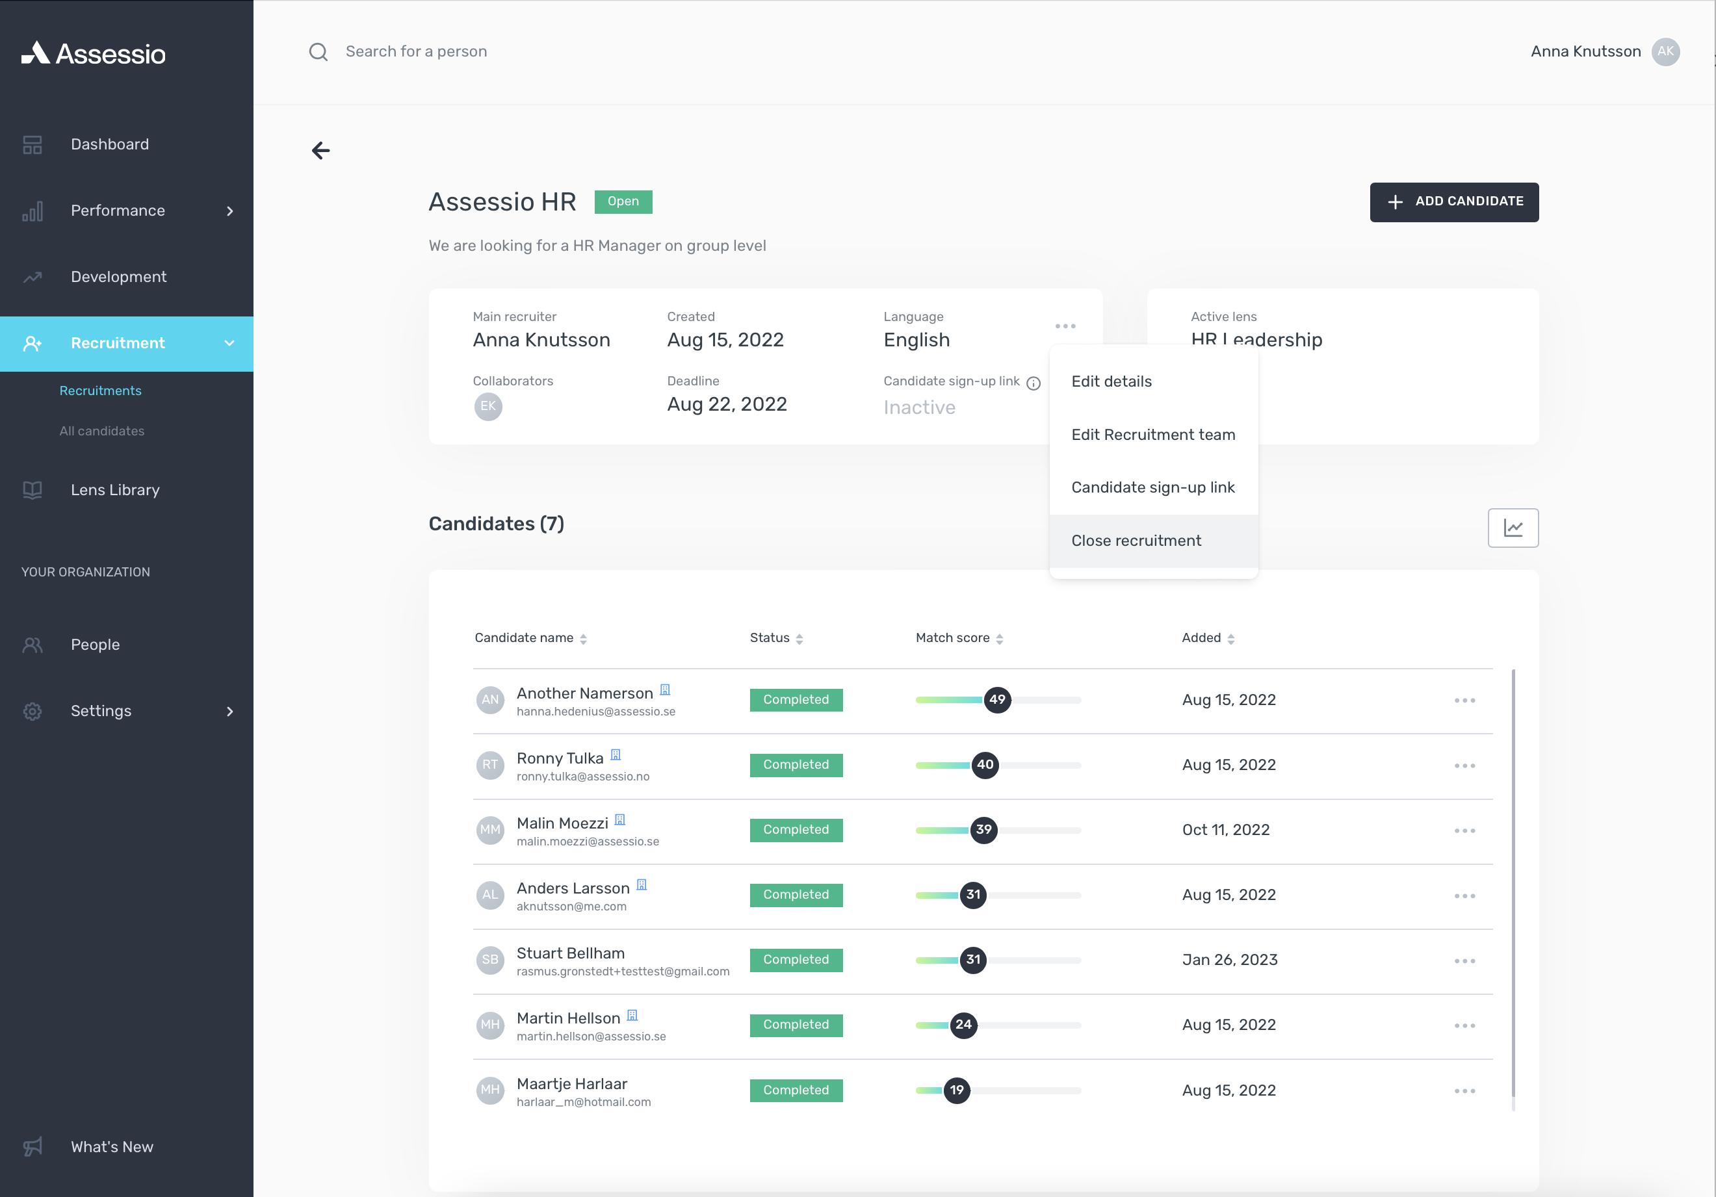Click the match score 40 slider
Screen dimensions: 1716x1197
click(998, 765)
